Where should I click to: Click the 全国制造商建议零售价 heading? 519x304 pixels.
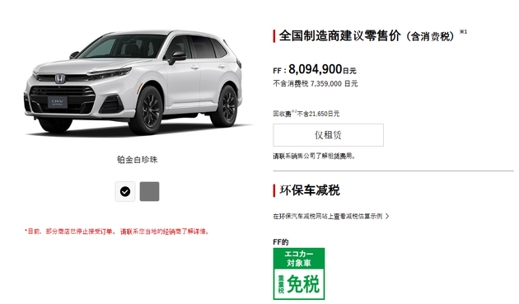340,35
